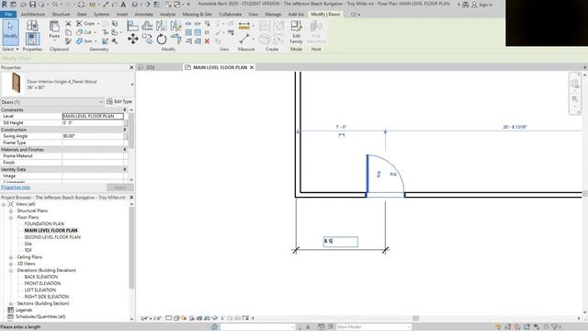Click the red Delete icon
This screenshot has width=588, height=331.
[207, 41]
